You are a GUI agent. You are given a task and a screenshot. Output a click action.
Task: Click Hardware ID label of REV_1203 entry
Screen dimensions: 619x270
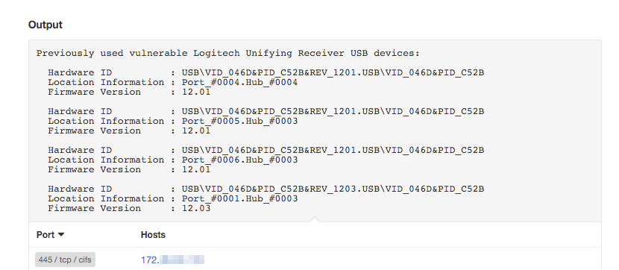[80, 189]
